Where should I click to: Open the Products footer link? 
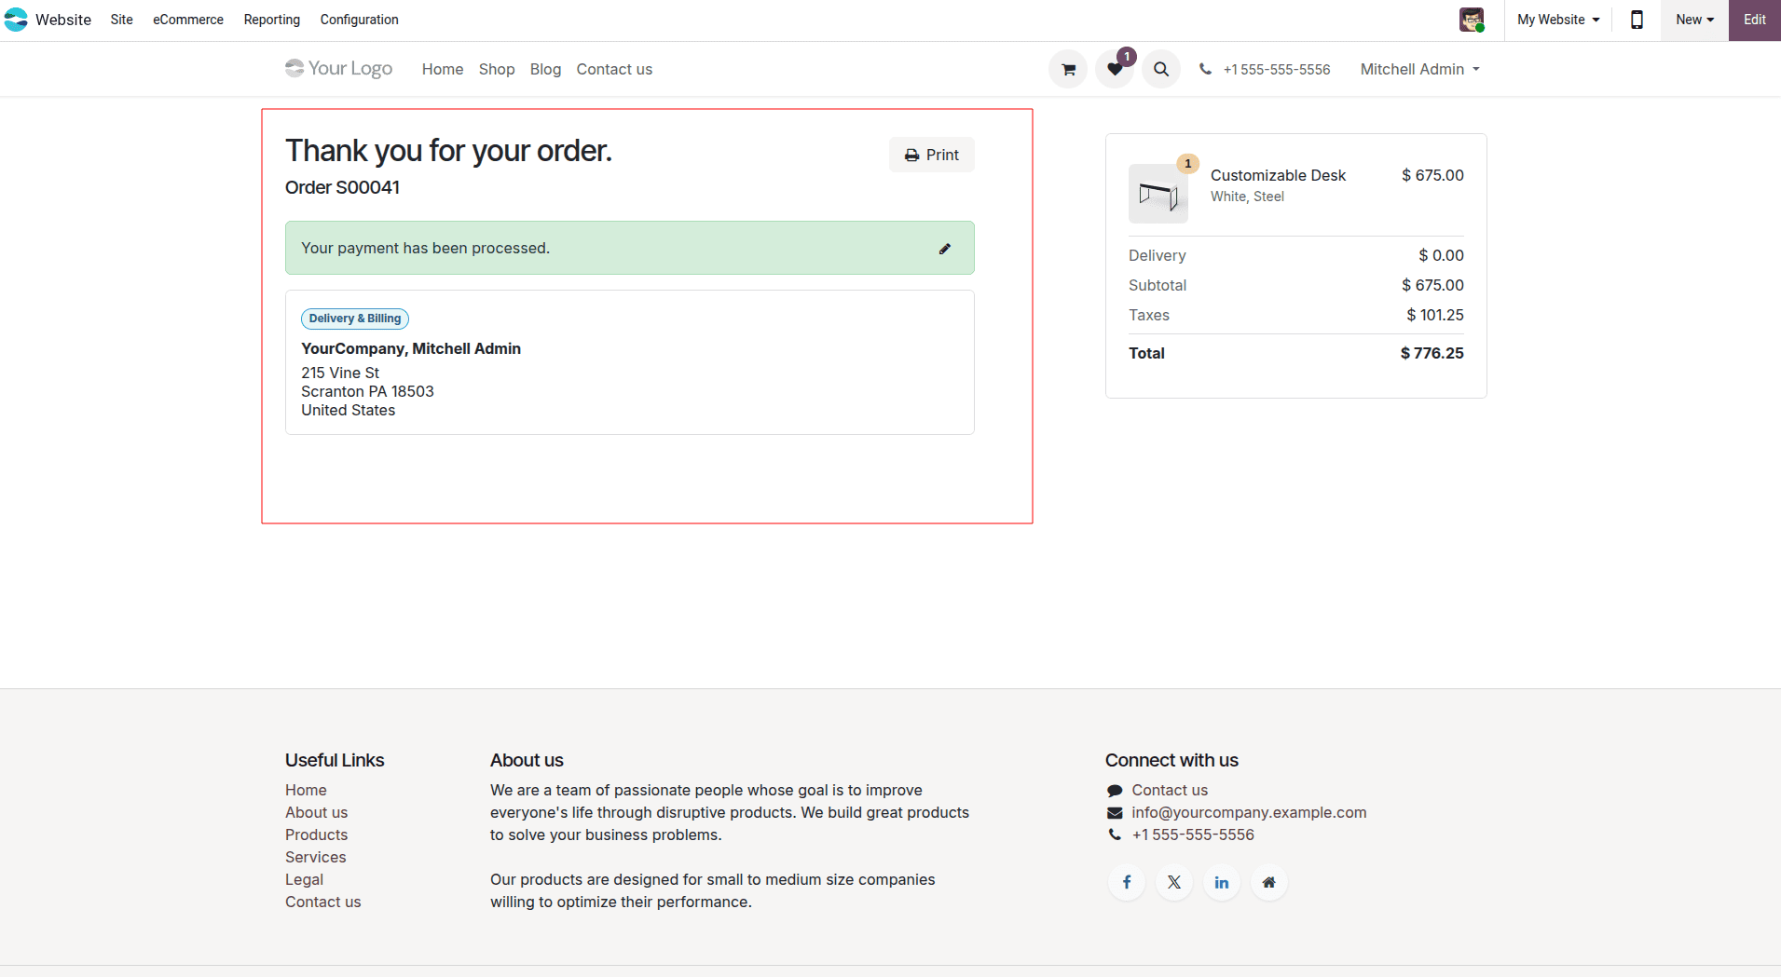point(316,835)
